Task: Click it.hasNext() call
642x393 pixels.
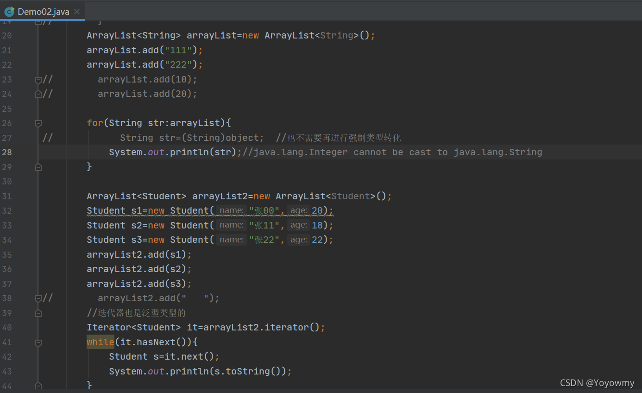Action: coord(153,342)
